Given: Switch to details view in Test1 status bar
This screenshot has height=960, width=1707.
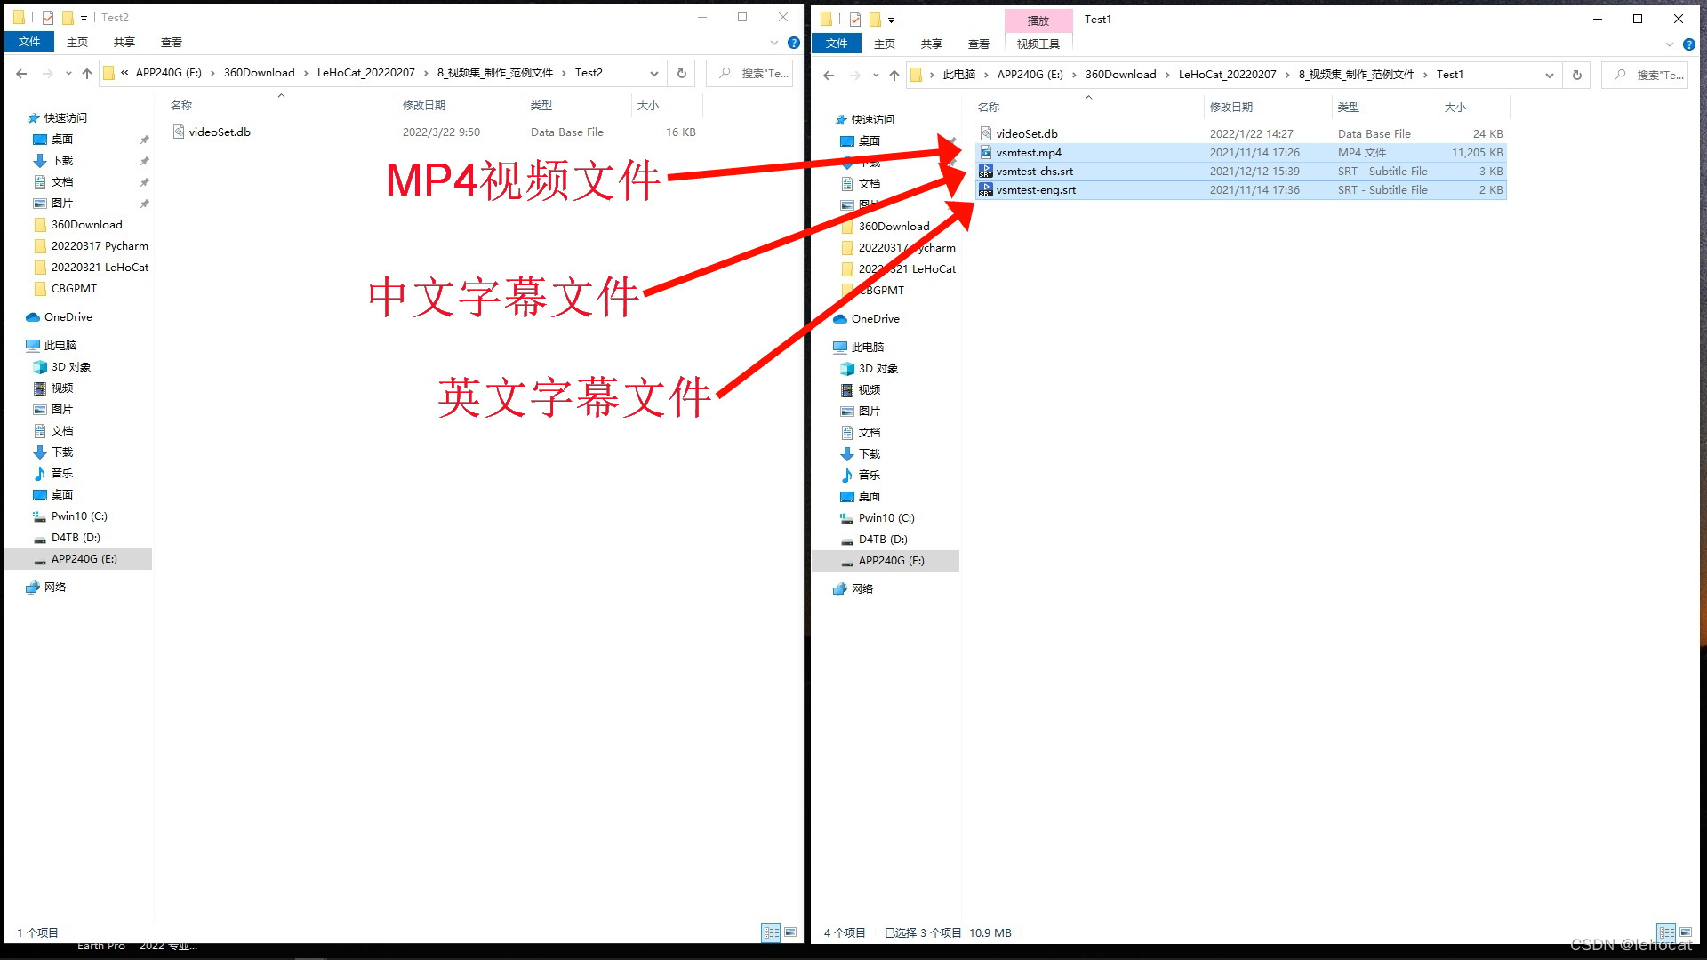Looking at the screenshot, I should coord(1666,932).
